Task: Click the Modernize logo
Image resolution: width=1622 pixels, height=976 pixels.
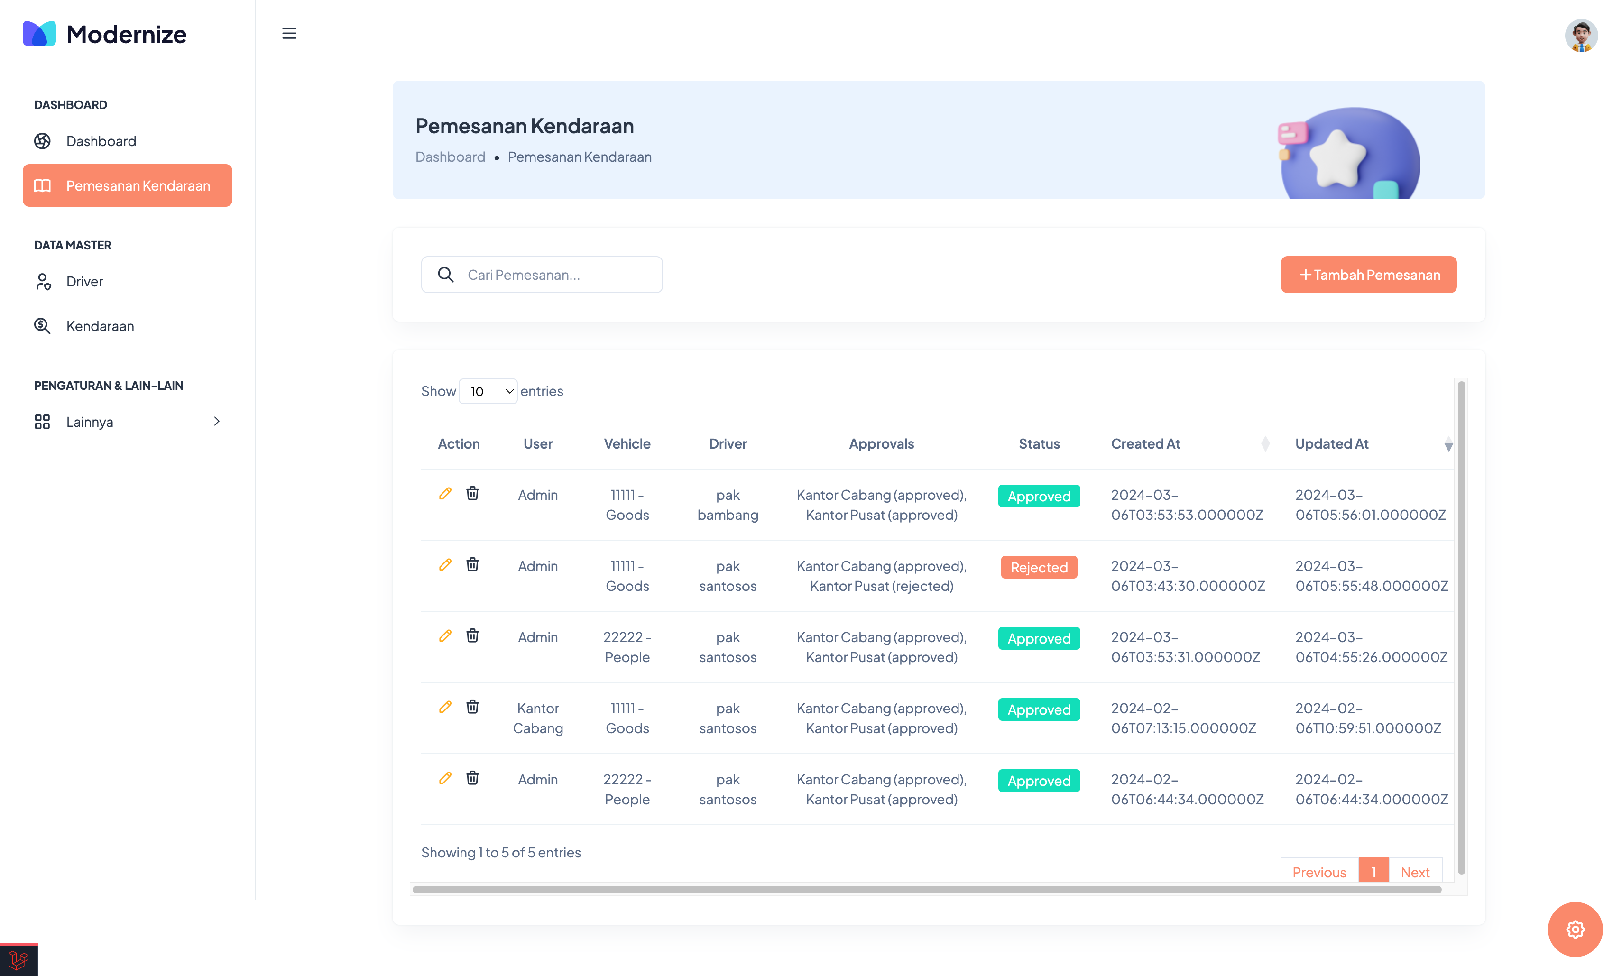Action: tap(105, 34)
